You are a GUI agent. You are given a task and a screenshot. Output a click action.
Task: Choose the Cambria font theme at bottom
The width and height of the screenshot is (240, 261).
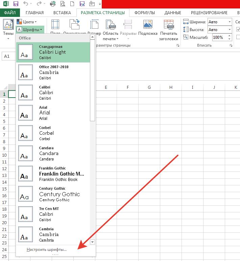(53, 234)
